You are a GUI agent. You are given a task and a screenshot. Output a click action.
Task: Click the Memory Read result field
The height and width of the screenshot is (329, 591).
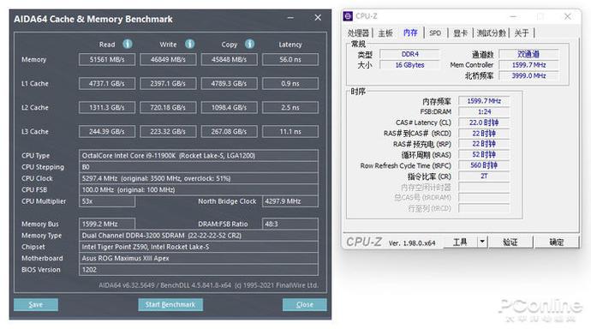[107, 59]
